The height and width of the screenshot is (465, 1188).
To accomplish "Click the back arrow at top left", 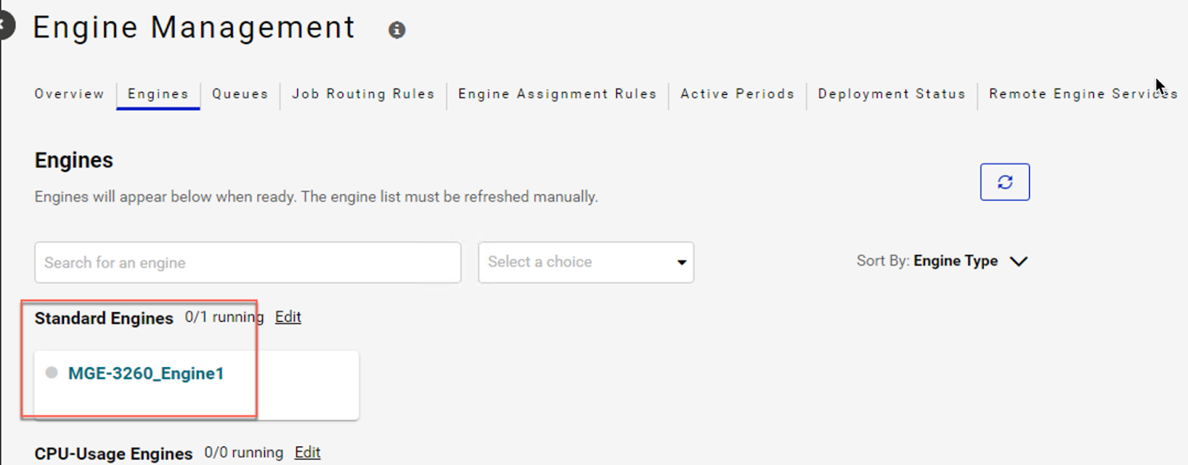I will (x=5, y=27).
